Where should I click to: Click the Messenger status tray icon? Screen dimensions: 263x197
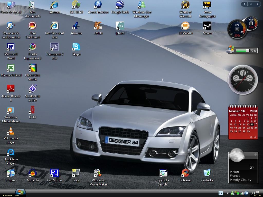pos(232,193)
